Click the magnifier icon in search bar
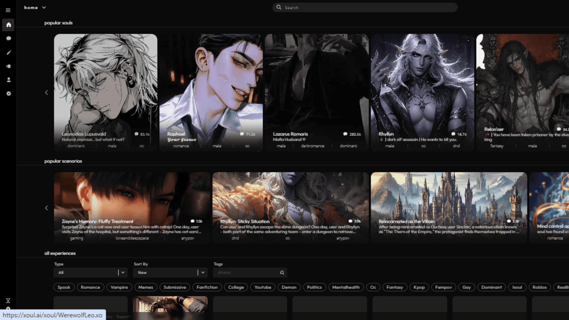Image resolution: width=569 pixels, height=320 pixels. click(279, 7)
